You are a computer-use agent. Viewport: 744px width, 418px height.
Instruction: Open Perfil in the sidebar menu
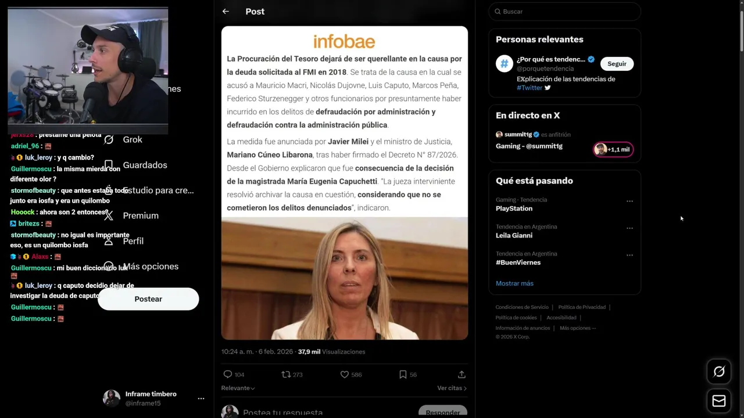coord(133,241)
